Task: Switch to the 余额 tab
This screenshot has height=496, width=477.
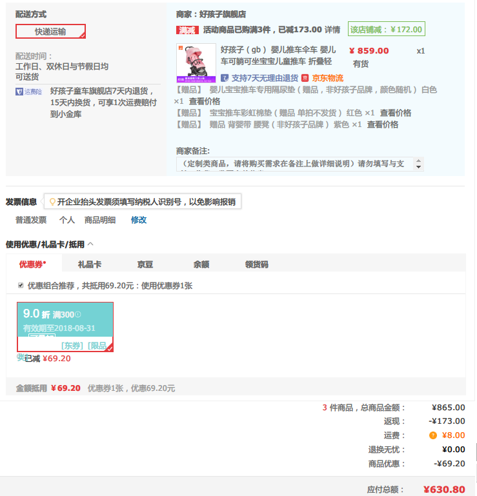Action: (x=201, y=264)
